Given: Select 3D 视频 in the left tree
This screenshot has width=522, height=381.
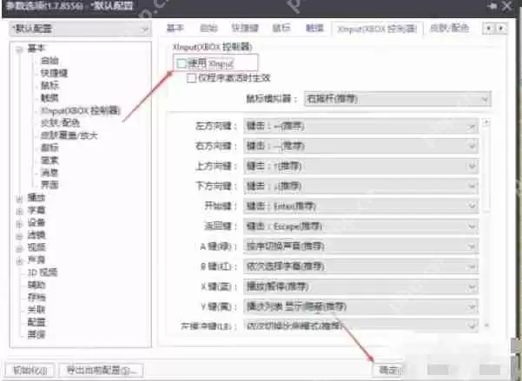Looking at the screenshot, I should (43, 273).
